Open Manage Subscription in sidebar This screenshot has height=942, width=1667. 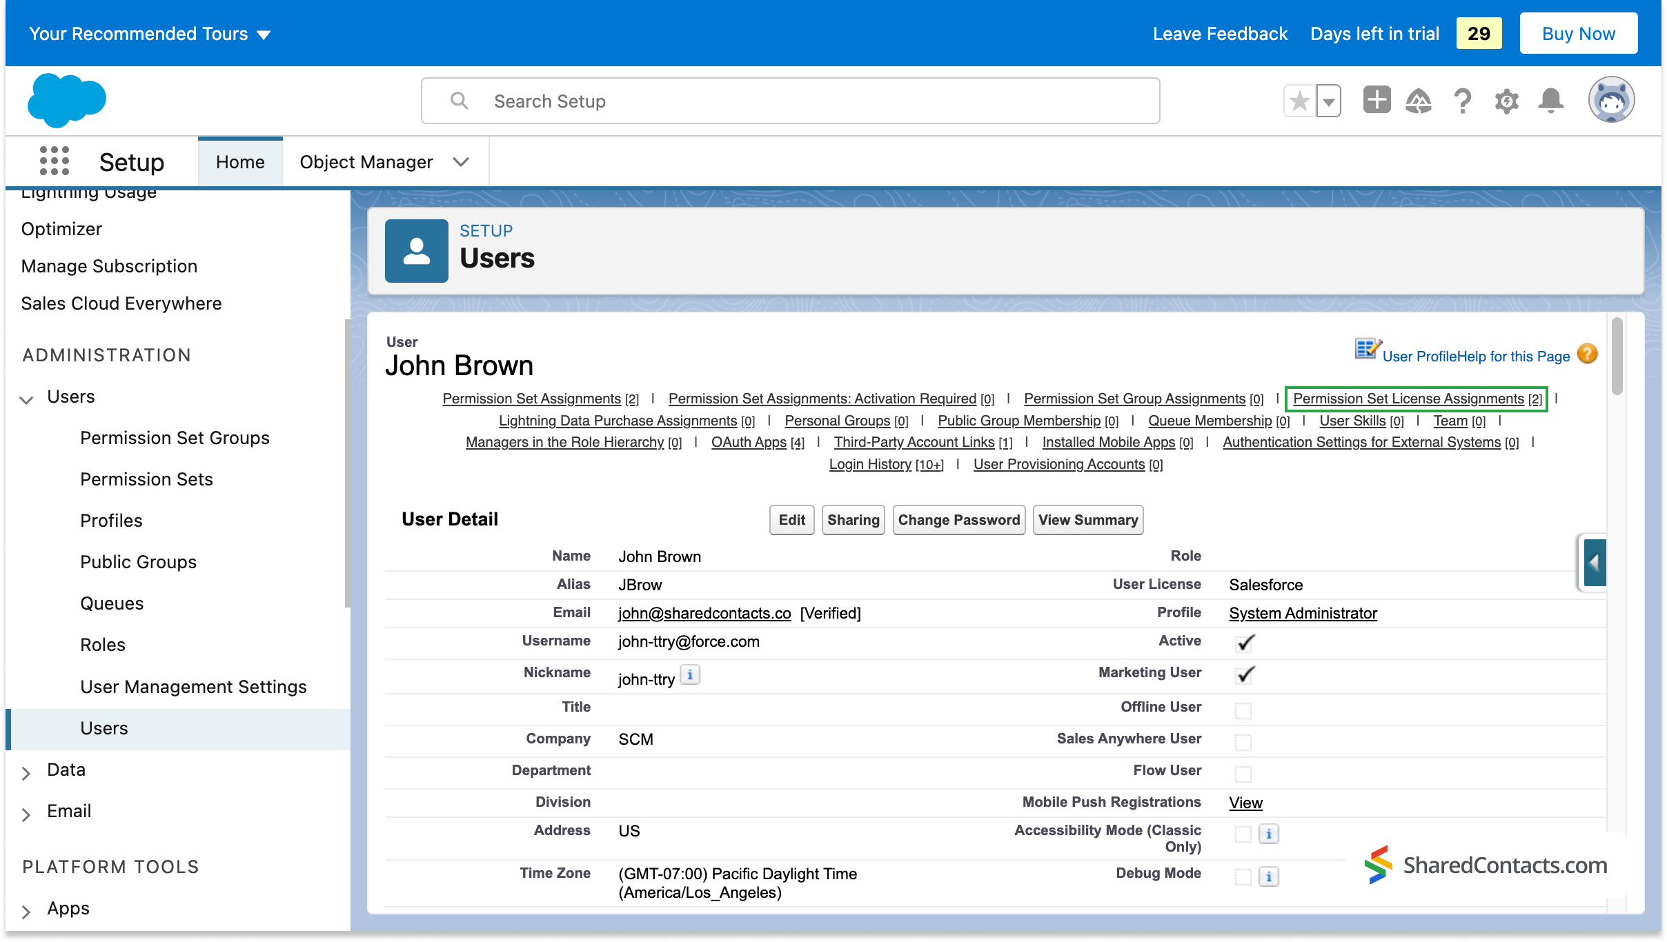(x=109, y=266)
